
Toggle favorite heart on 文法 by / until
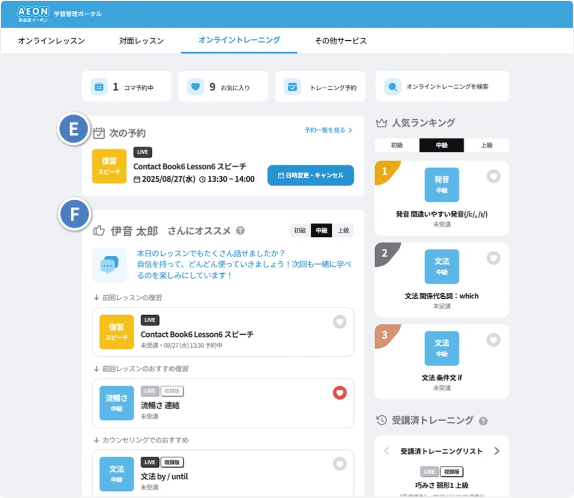[x=340, y=464]
